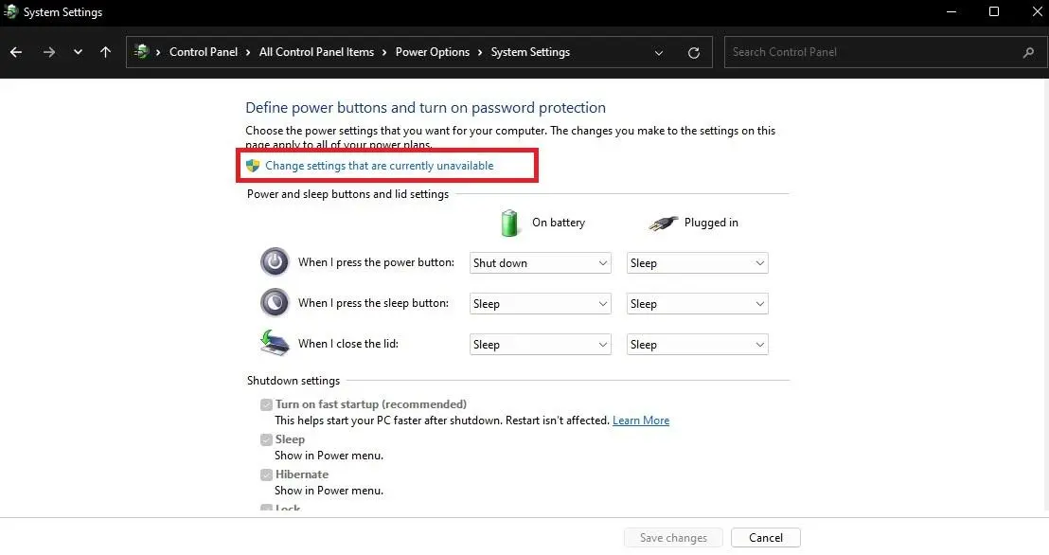Click the search magnifier icon
Viewport: 1049px width, 555px height.
[x=1028, y=52]
